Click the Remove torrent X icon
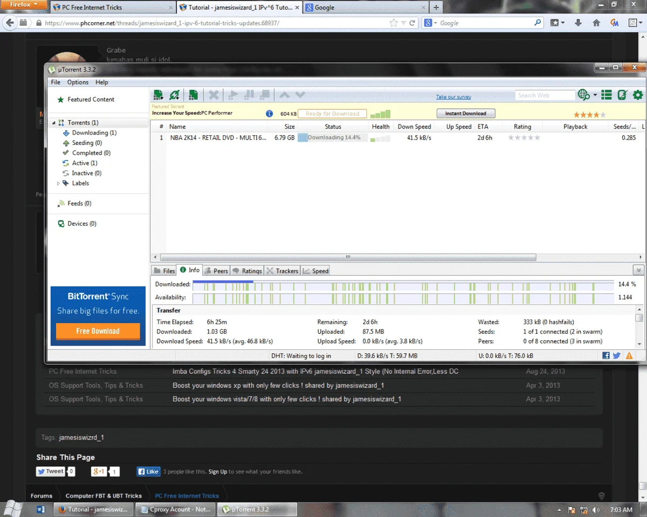This screenshot has width=647, height=517. tap(214, 95)
